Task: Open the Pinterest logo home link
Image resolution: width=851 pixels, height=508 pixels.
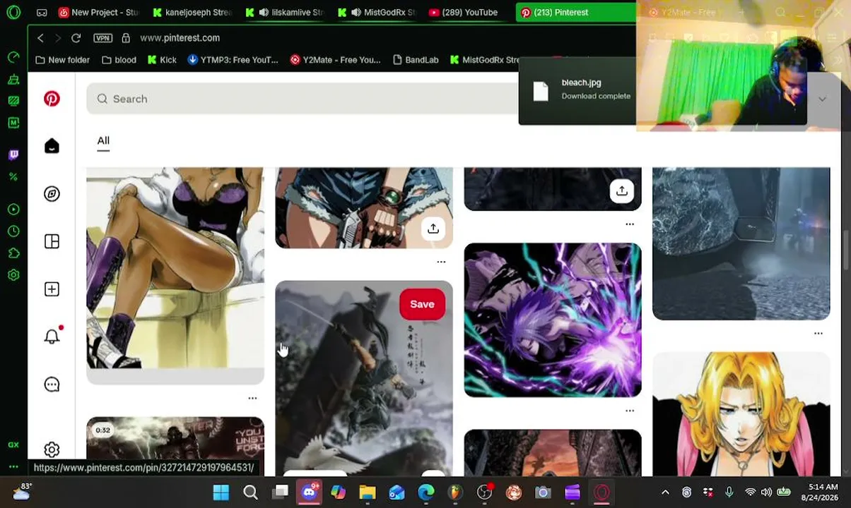Action: (x=52, y=99)
